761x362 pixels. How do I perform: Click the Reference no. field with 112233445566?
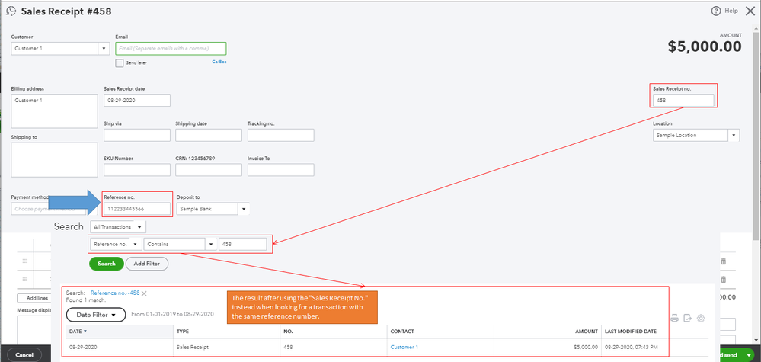(x=137, y=209)
